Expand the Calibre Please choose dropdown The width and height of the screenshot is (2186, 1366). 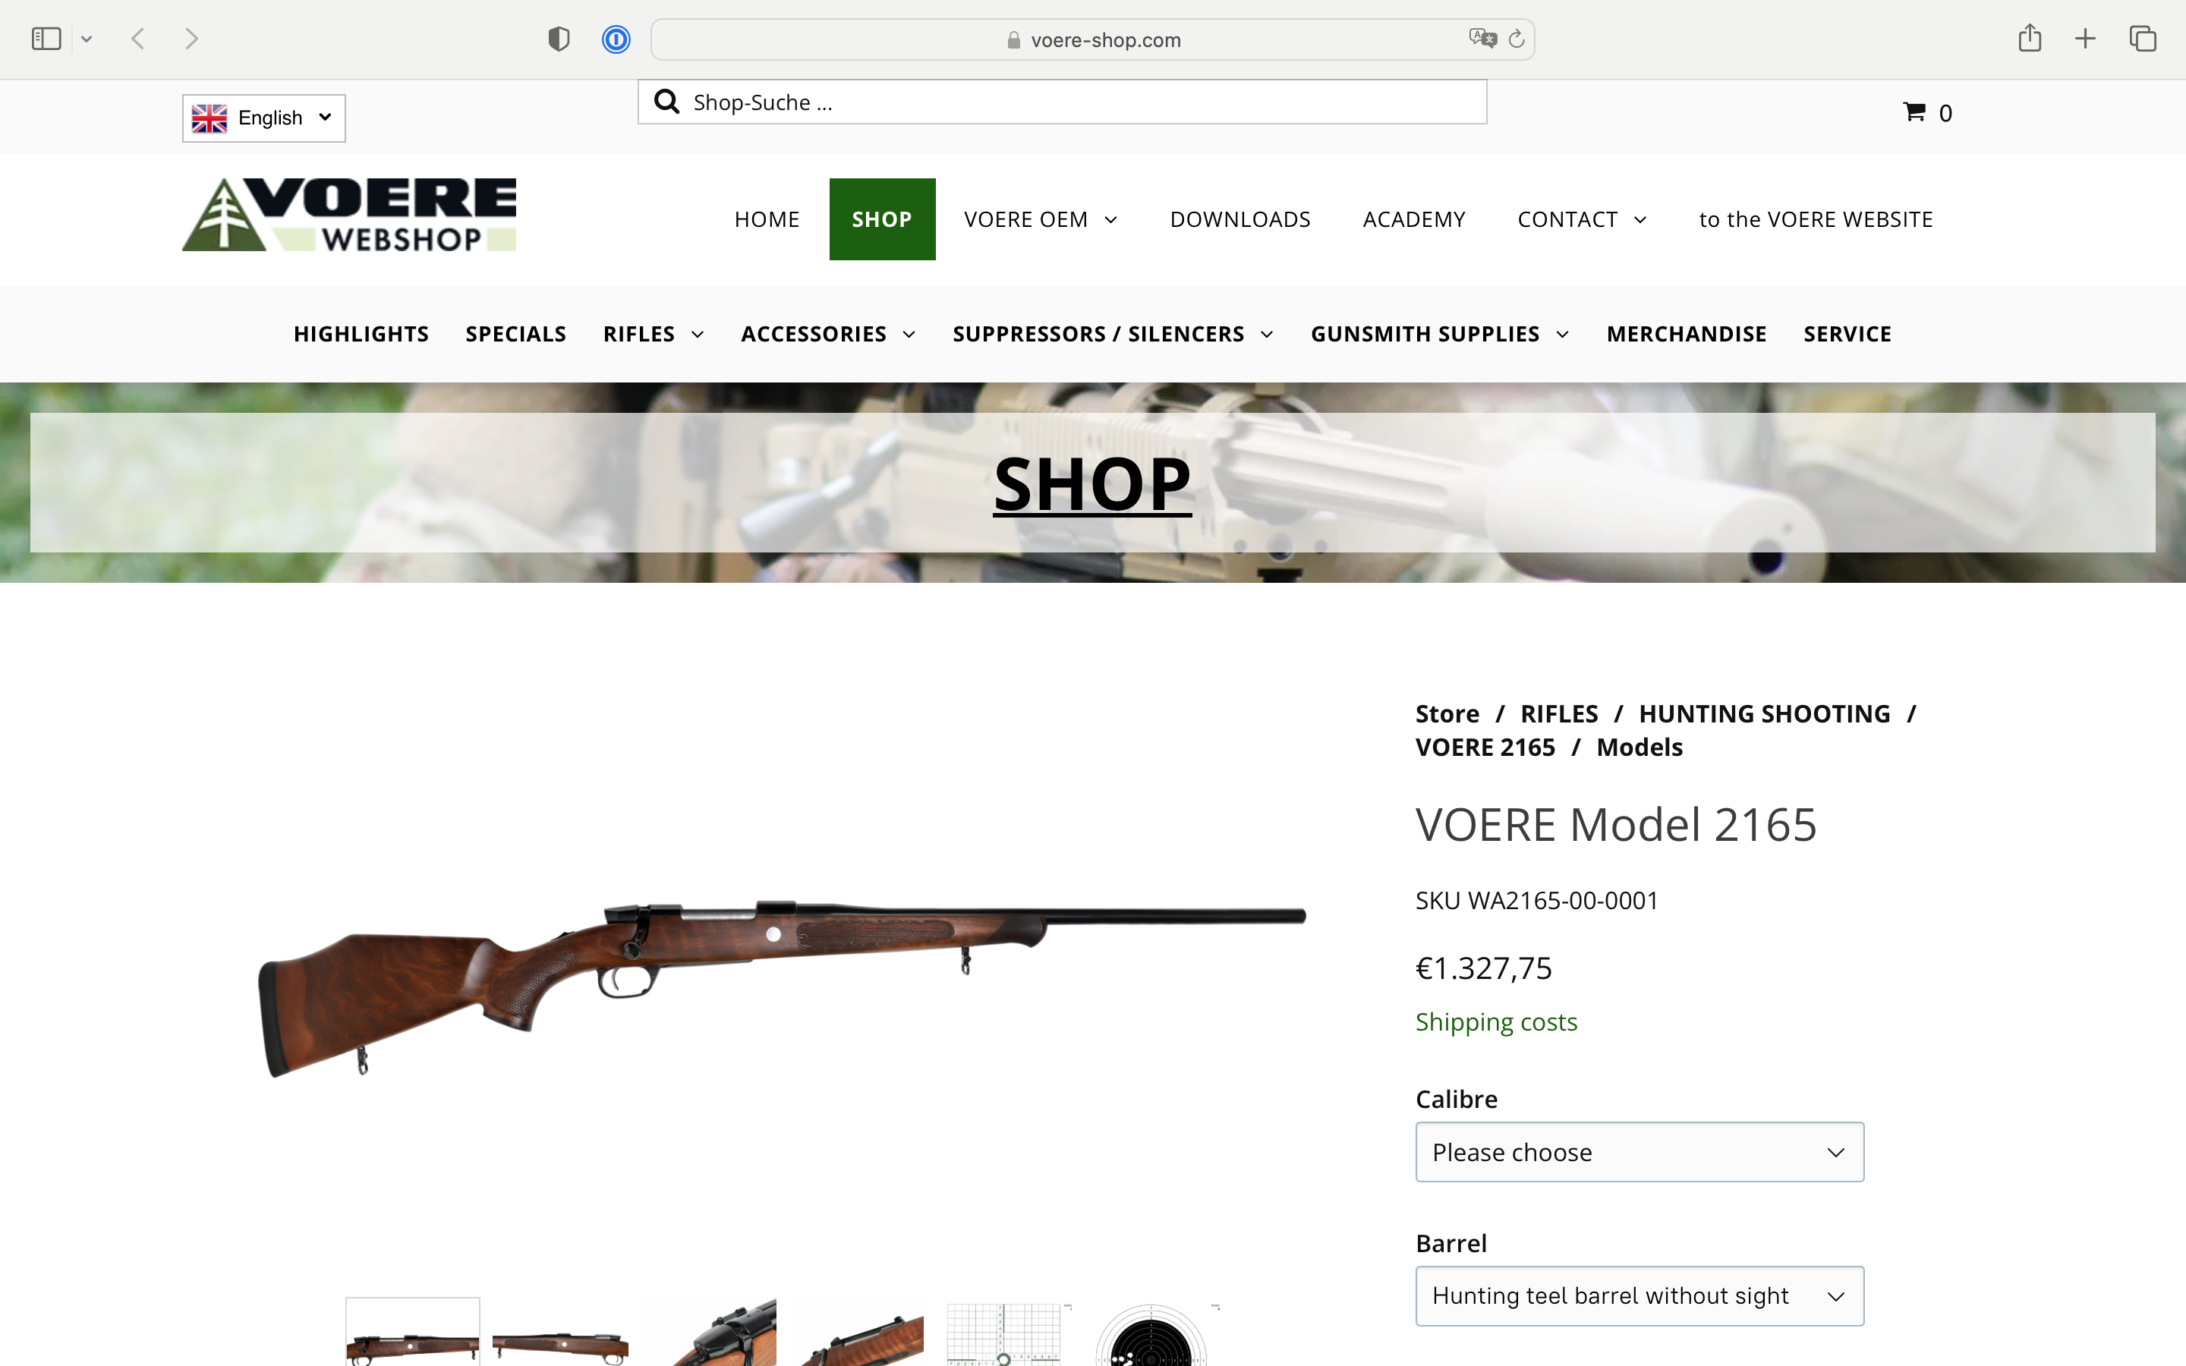[1639, 1152]
